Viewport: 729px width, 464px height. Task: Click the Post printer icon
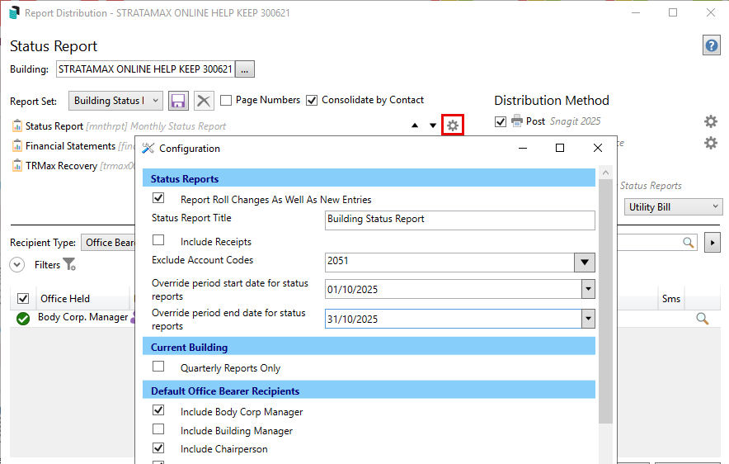tap(516, 121)
